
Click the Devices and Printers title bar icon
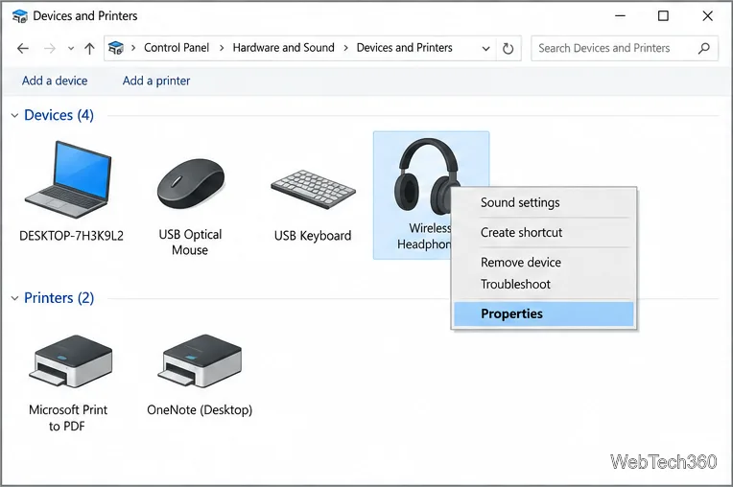click(19, 16)
